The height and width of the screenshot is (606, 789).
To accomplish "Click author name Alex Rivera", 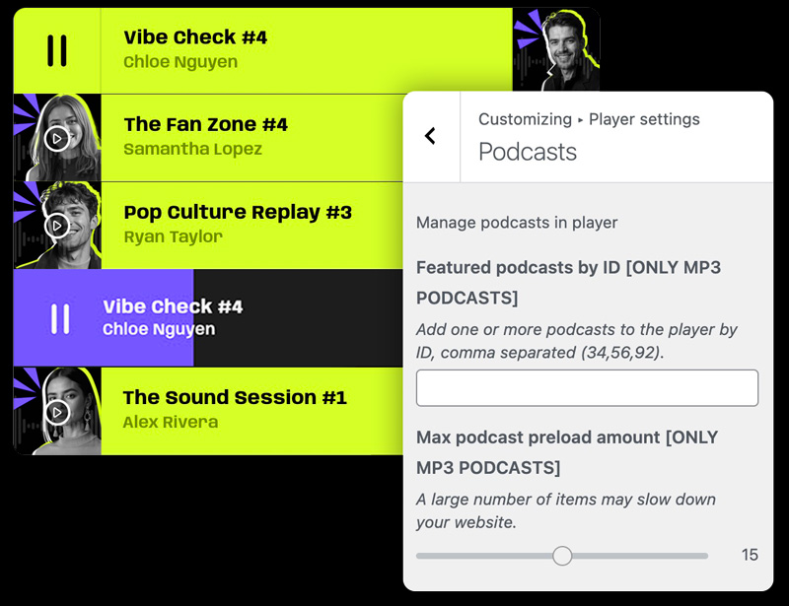I will point(170,423).
